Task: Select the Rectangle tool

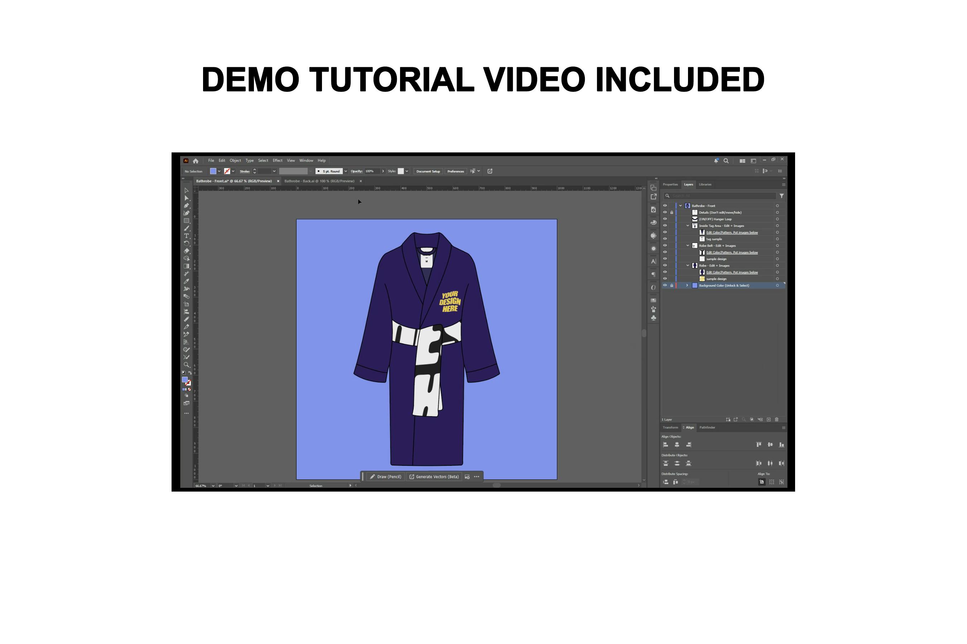Action: click(186, 221)
